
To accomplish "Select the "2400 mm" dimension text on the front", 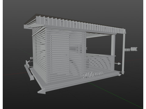I will point(92,75).
